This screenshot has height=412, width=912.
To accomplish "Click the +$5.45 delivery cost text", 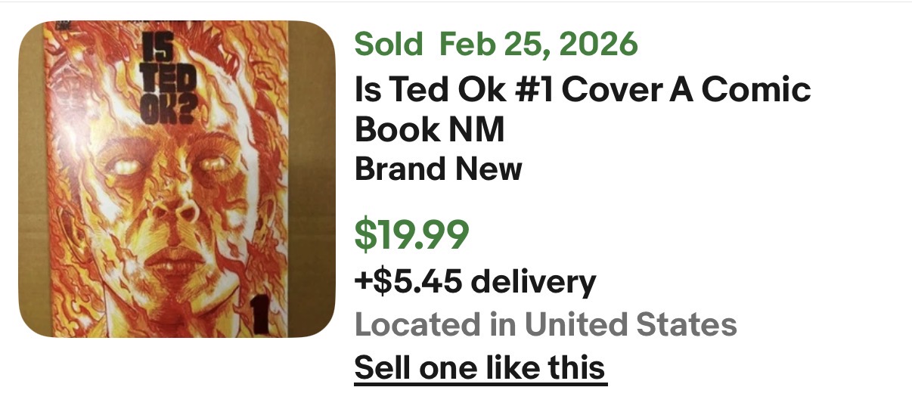I will pos(475,282).
